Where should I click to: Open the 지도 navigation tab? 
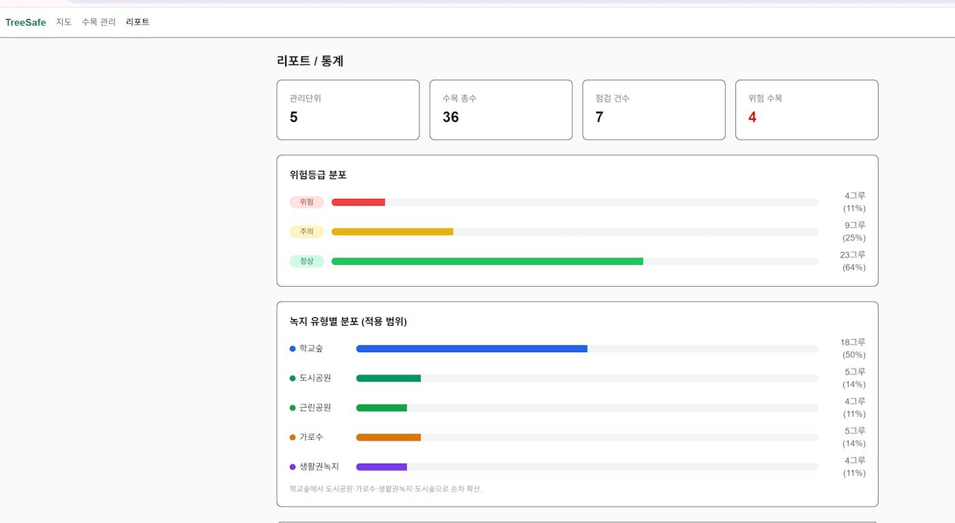(x=64, y=22)
